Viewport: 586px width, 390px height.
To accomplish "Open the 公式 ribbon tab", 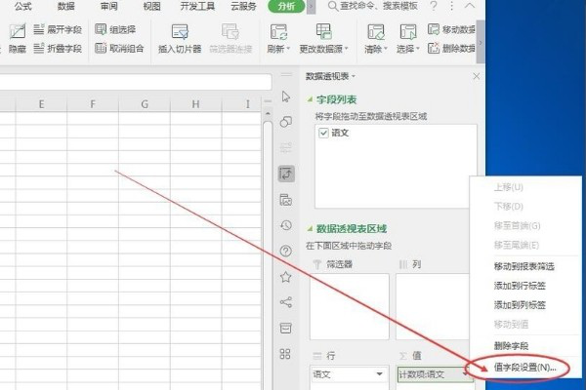I will 23,6.
